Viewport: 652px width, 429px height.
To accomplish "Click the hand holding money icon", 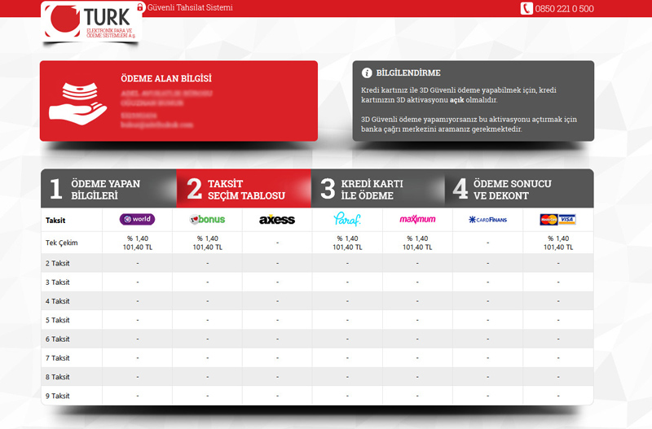I will (x=78, y=102).
